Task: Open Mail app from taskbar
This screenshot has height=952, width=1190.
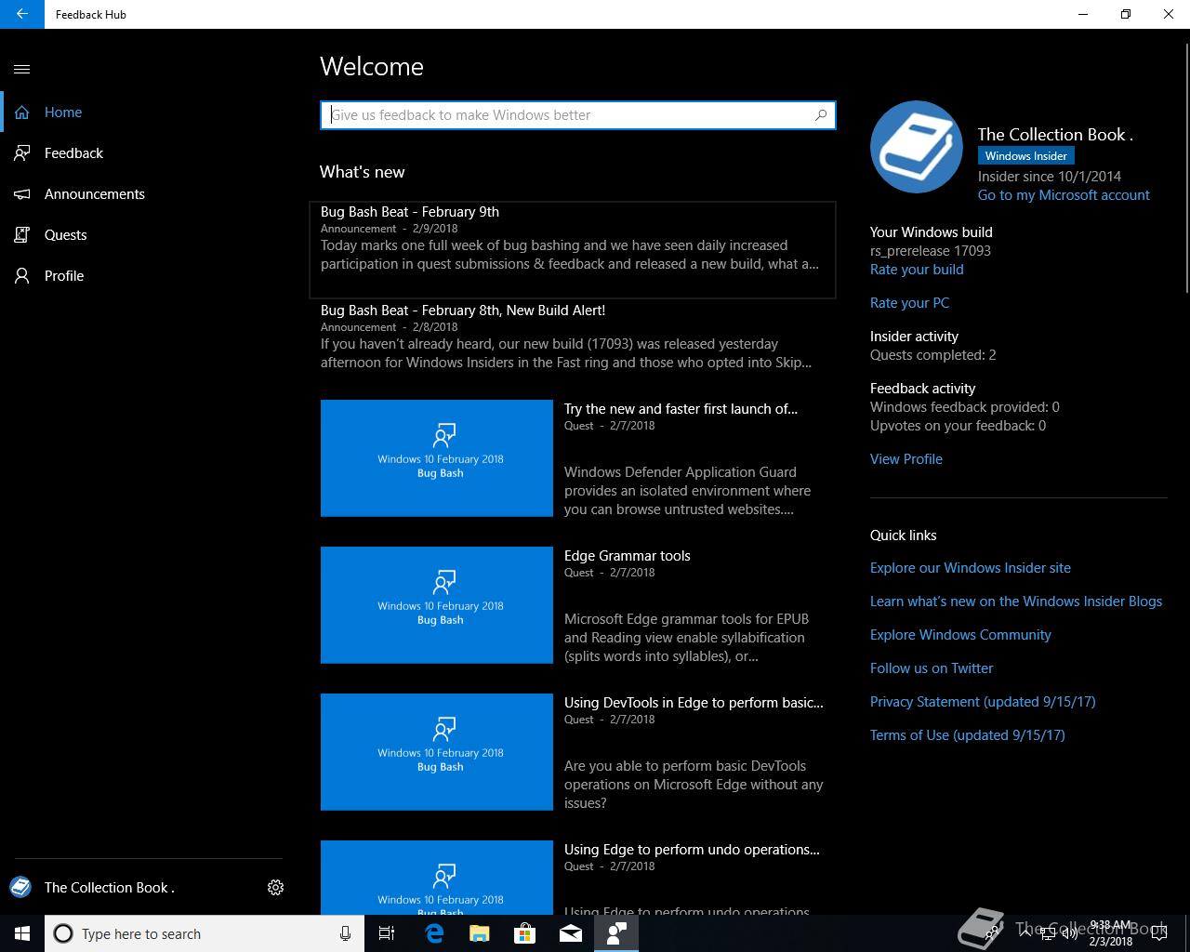Action: pos(571,933)
